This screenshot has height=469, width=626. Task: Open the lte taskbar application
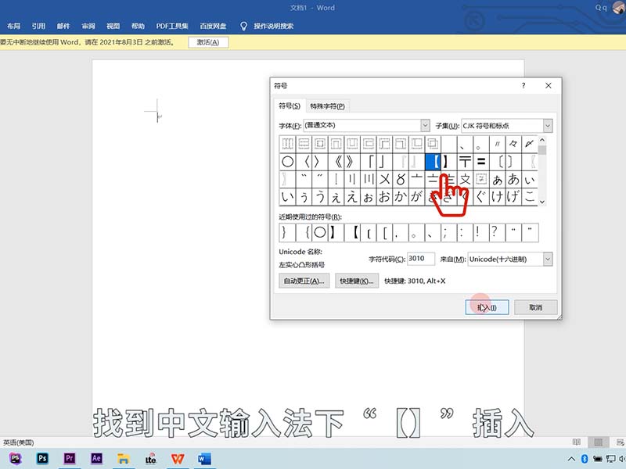tap(150, 460)
